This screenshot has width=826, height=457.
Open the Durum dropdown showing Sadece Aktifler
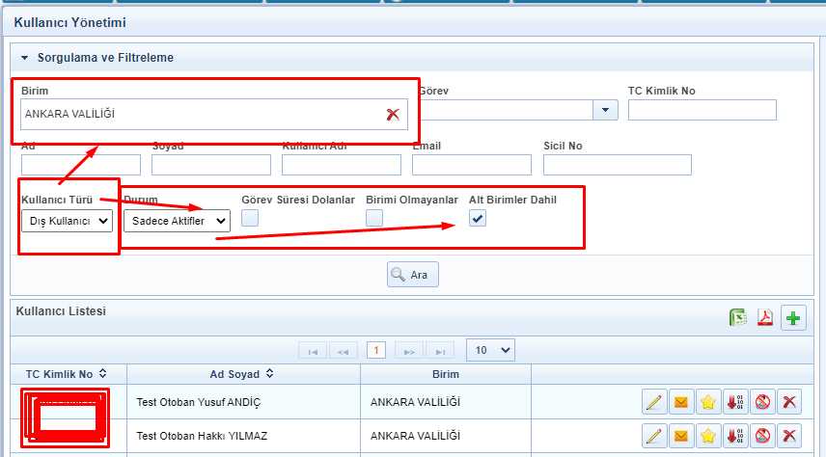(x=177, y=221)
